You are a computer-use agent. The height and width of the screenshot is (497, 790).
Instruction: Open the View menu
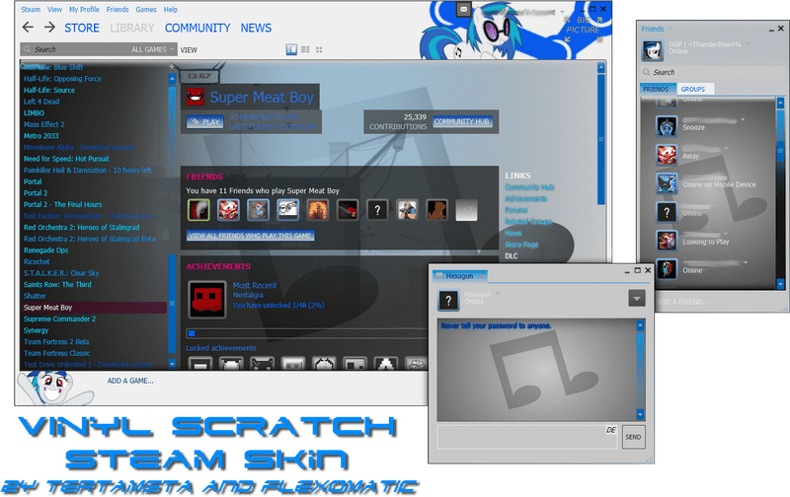coord(54,10)
